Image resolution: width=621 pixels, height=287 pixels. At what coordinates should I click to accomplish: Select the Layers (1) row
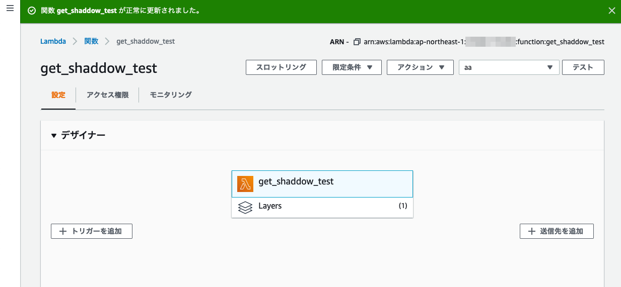tap(322, 207)
